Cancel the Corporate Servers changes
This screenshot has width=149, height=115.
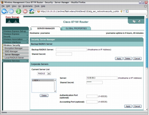tap(137, 106)
